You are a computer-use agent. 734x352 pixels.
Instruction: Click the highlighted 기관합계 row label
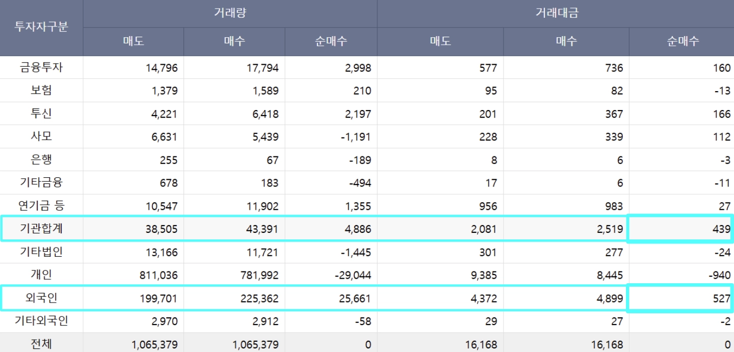click(41, 229)
